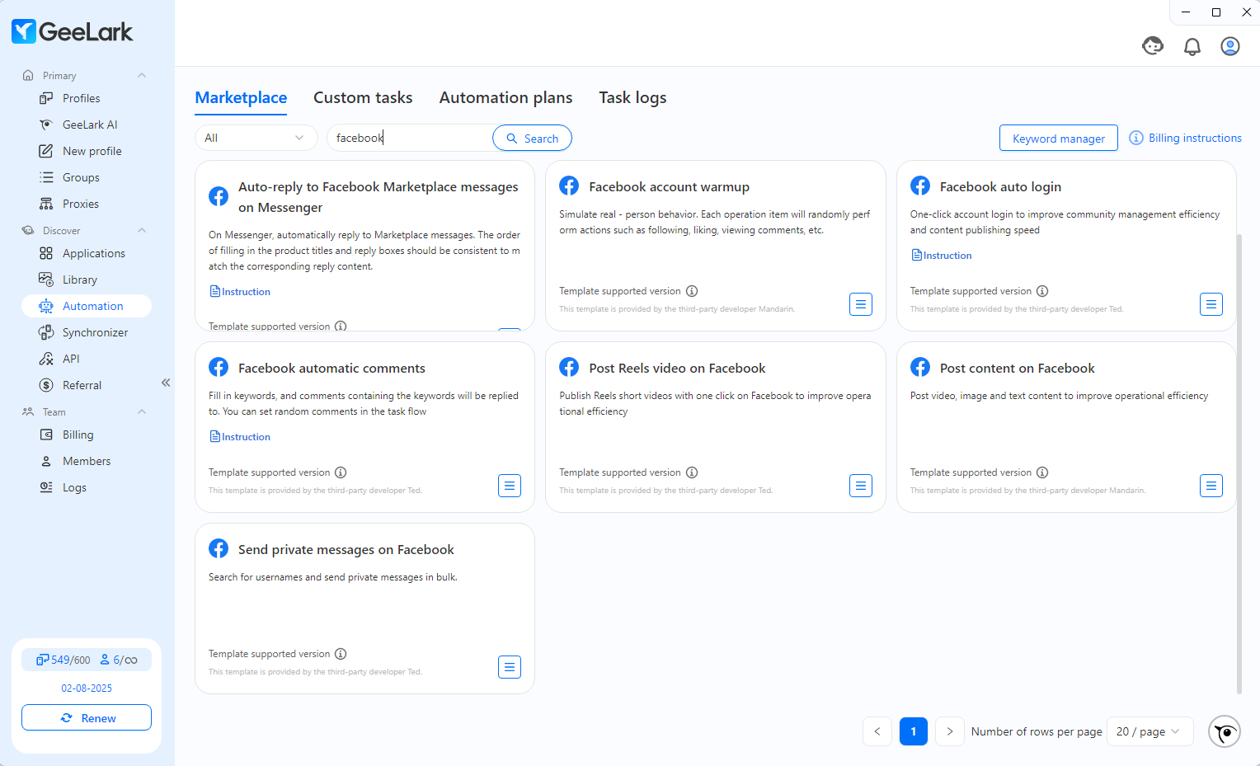
Task: Open Post Reels video on Facebook title
Action: 677,368
